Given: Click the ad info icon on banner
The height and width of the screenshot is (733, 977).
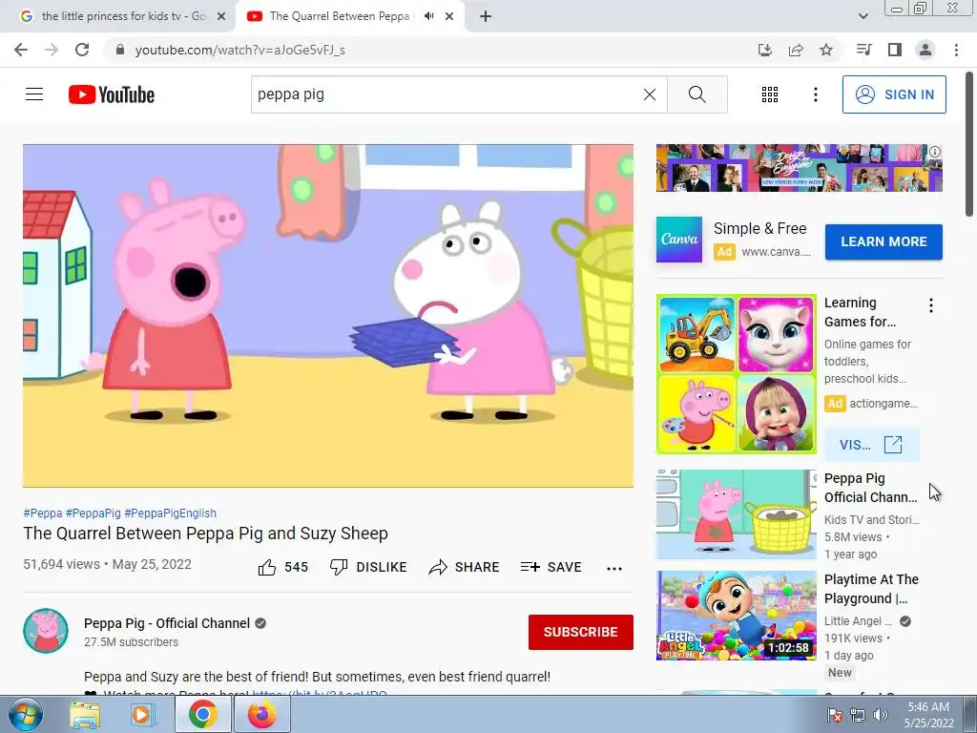Looking at the screenshot, I should tap(935, 152).
